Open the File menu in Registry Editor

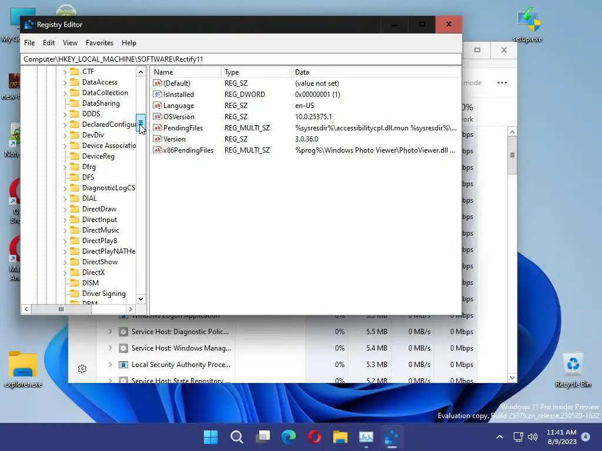tap(29, 42)
